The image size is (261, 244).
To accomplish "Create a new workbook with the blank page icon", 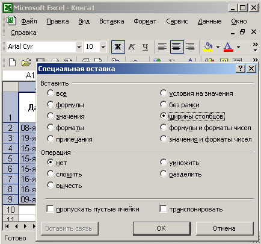I will (13, 62).
